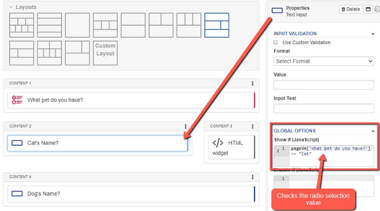Open the Content 3 kebab menu
380x211 pixels.
pyautogui.click(x=252, y=126)
